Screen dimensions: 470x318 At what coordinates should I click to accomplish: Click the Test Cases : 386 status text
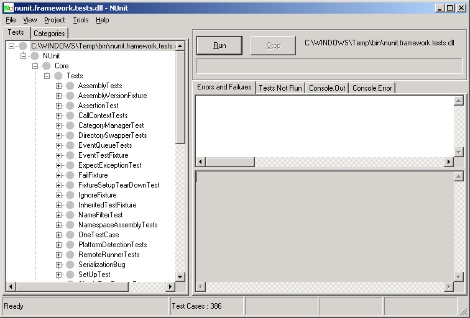pyautogui.click(x=196, y=306)
